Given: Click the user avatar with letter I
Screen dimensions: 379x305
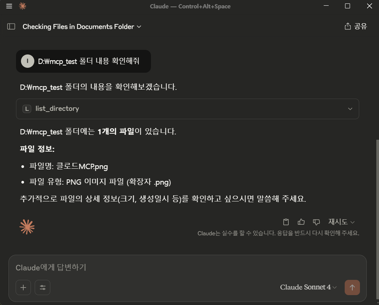Looking at the screenshot, I should tap(27, 61).
